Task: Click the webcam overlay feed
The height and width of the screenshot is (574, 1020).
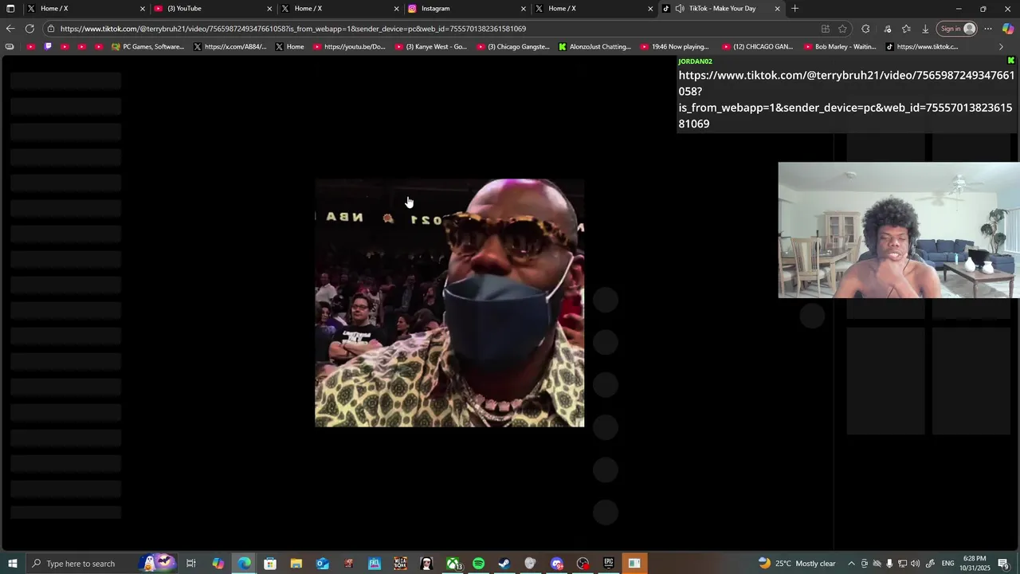Action: point(899,230)
